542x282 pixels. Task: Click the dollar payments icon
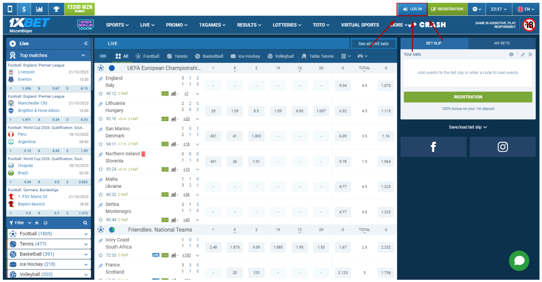pos(24,9)
